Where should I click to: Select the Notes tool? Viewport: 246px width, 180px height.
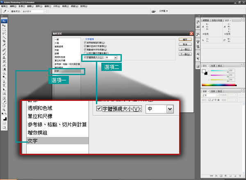tap(4, 98)
